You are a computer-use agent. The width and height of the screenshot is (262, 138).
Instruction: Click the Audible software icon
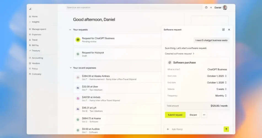point(78,130)
